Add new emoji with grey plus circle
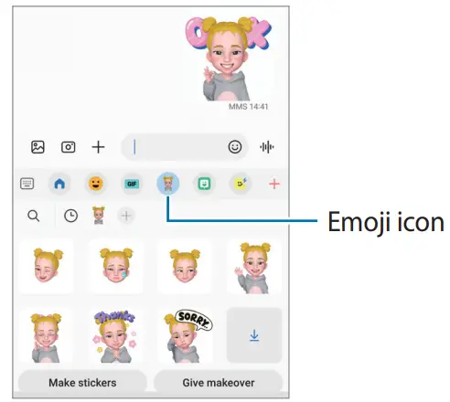This screenshot has height=402, width=450. (x=126, y=216)
